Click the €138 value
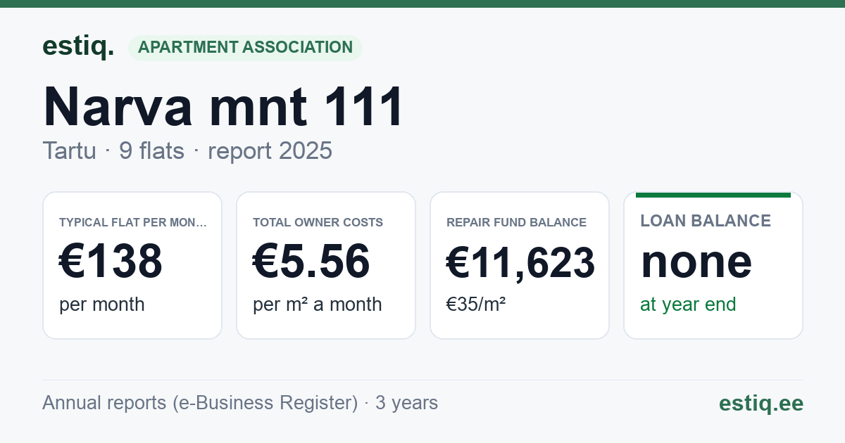This screenshot has height=443, width=845. coord(111,262)
